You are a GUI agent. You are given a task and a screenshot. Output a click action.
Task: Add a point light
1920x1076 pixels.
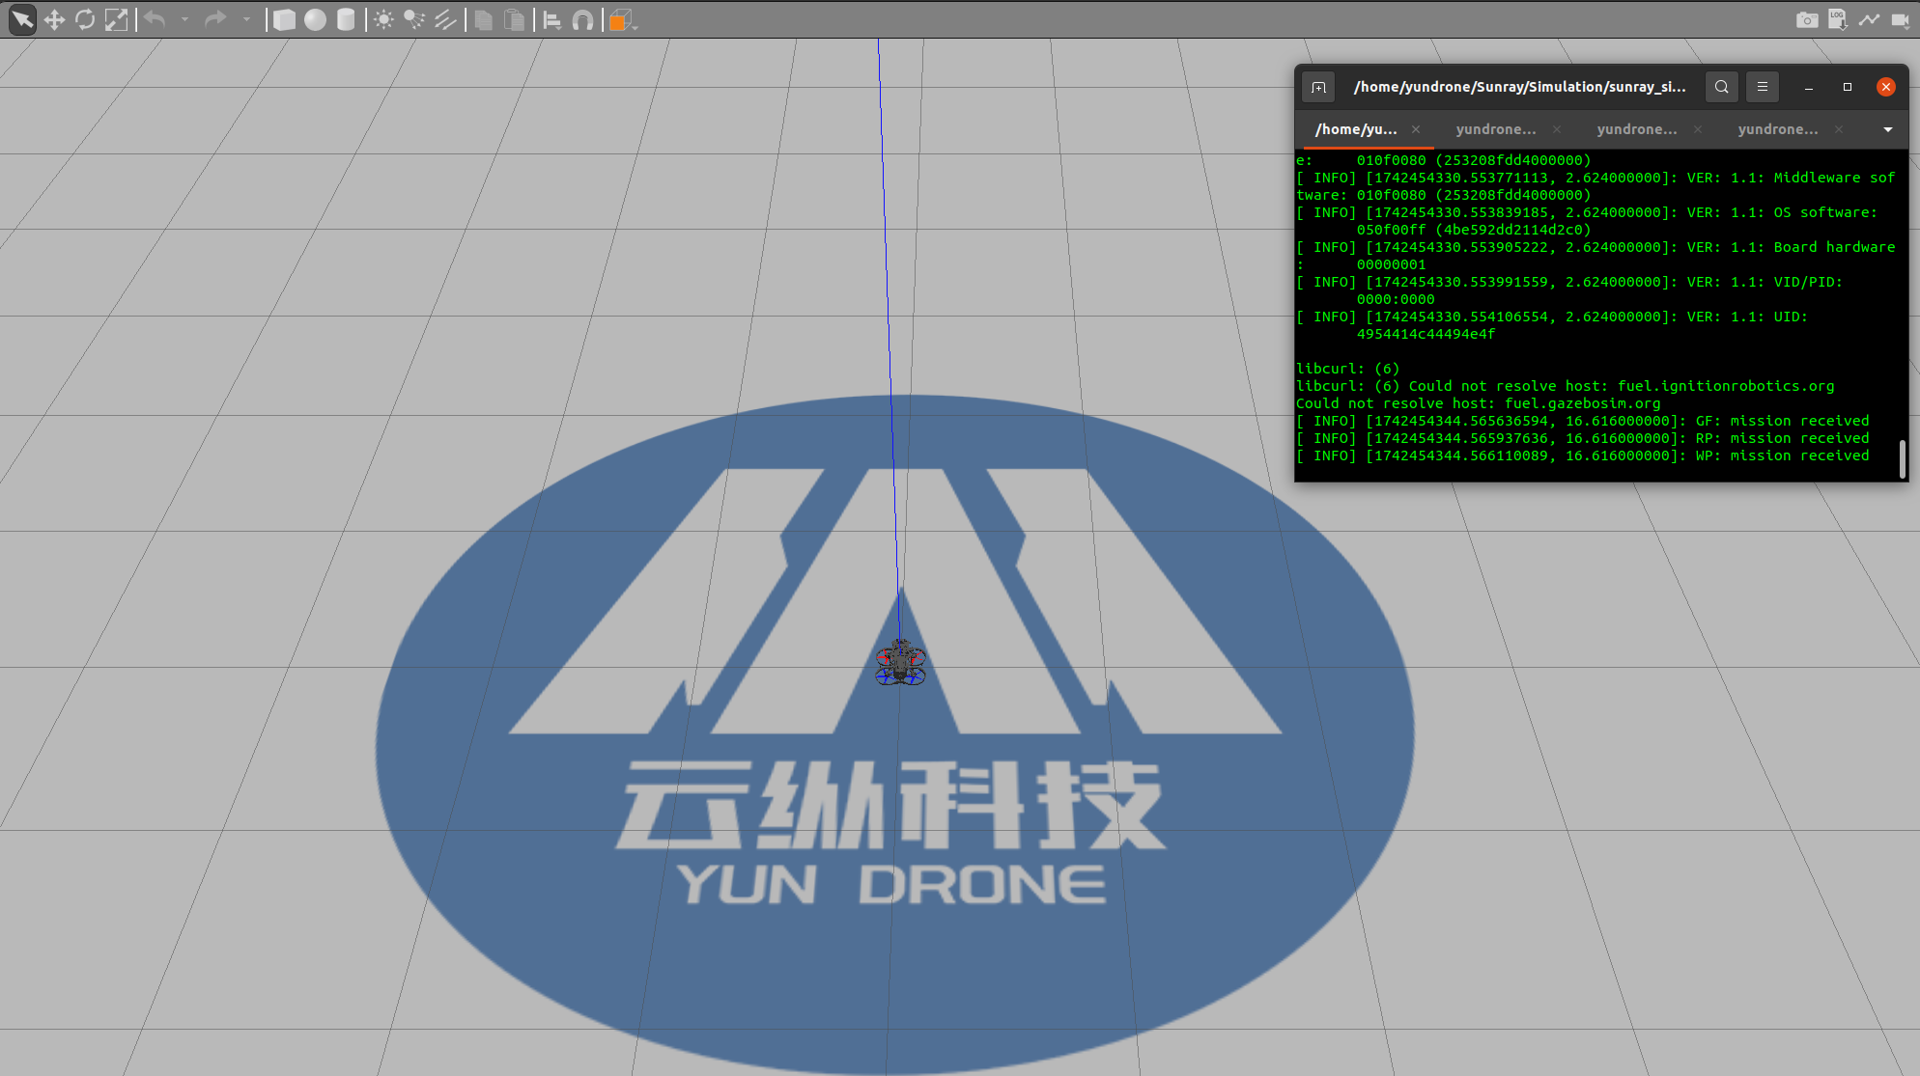tap(383, 19)
